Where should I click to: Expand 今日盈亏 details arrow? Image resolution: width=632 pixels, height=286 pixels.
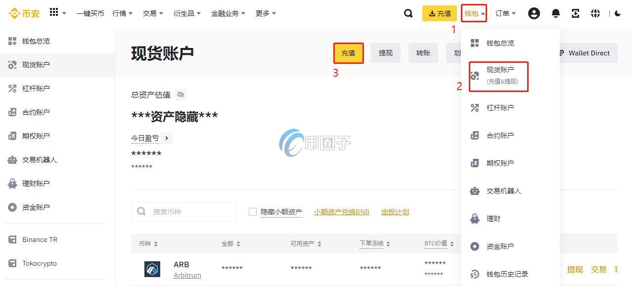(167, 139)
